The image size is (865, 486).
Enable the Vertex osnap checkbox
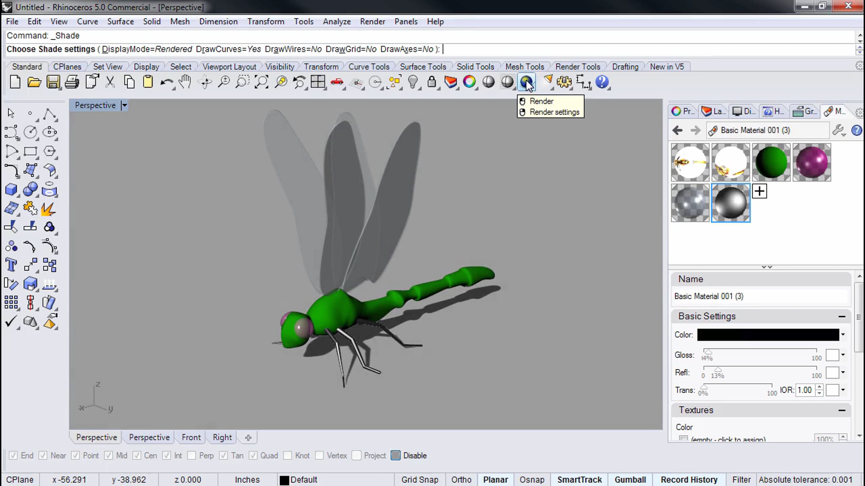coord(319,455)
